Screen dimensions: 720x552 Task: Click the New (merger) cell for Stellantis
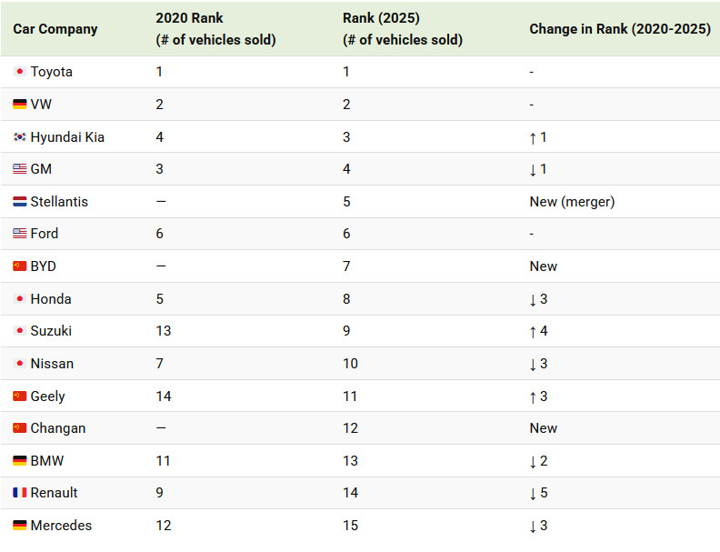[572, 202]
